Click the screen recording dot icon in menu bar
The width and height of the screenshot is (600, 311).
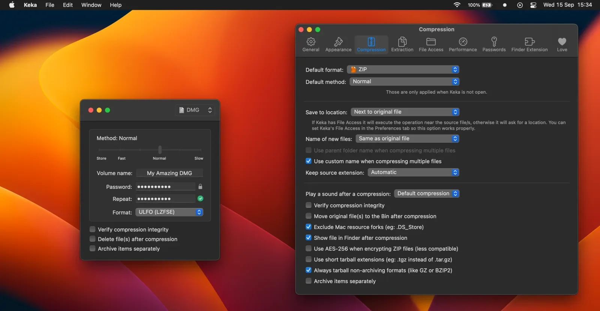(x=505, y=5)
